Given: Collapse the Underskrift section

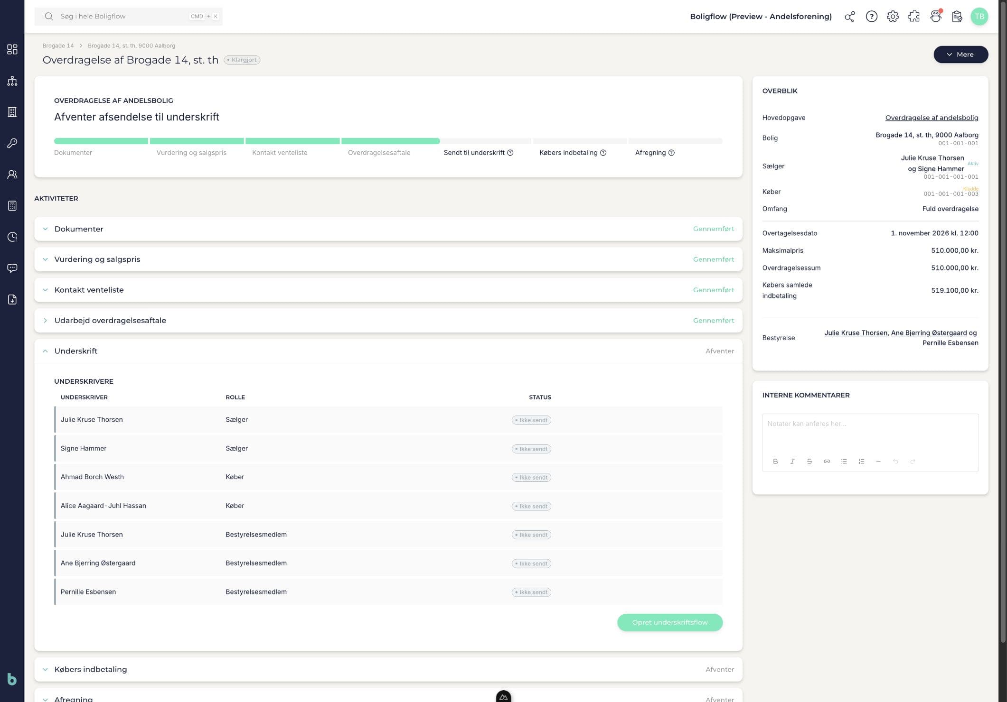Looking at the screenshot, I should click(x=388, y=351).
